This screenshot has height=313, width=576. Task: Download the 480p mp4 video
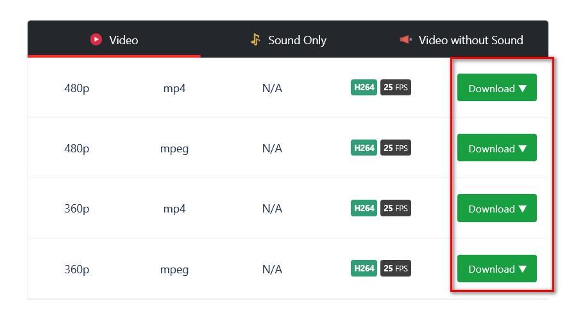(x=496, y=88)
